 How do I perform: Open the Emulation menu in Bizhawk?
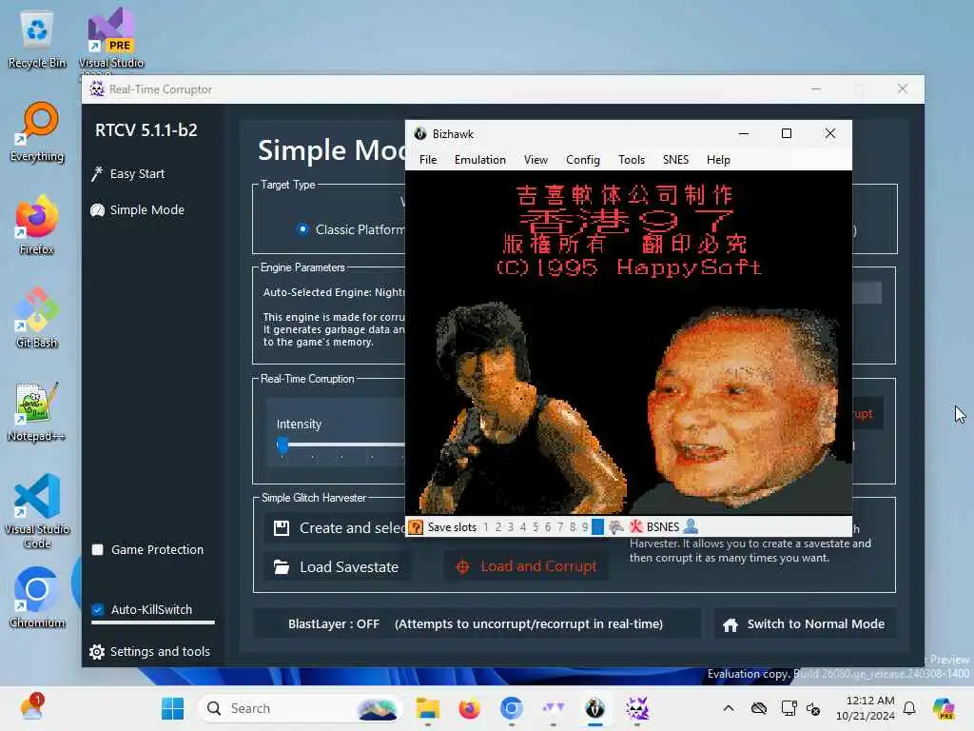480,160
